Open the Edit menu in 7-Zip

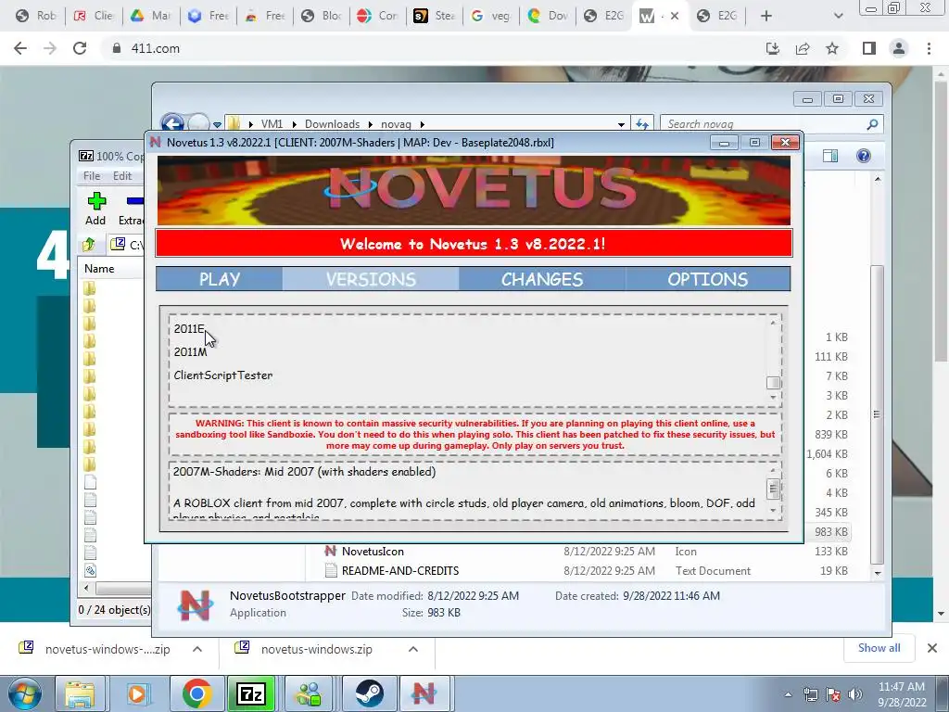pos(122,175)
